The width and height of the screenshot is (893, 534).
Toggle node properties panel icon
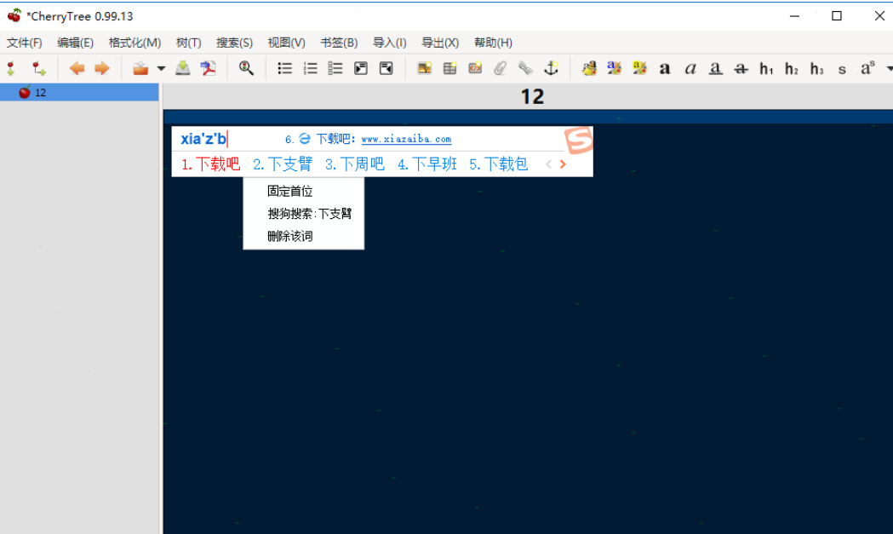tap(360, 68)
